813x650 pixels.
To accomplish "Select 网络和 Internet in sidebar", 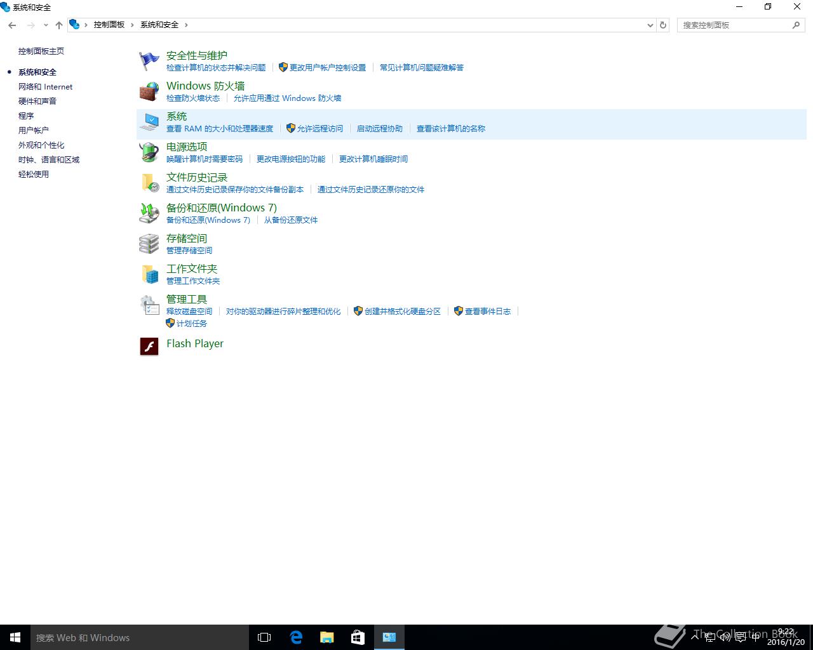I will tap(45, 87).
